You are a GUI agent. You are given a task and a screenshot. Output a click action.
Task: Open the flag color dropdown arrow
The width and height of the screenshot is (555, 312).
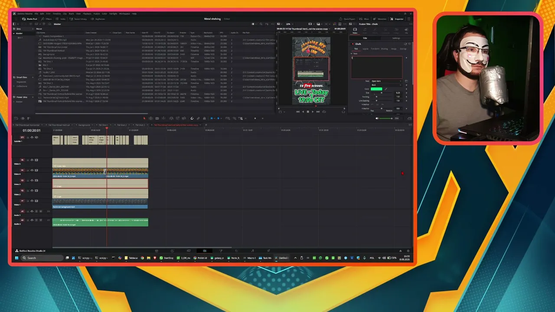tap(215, 118)
